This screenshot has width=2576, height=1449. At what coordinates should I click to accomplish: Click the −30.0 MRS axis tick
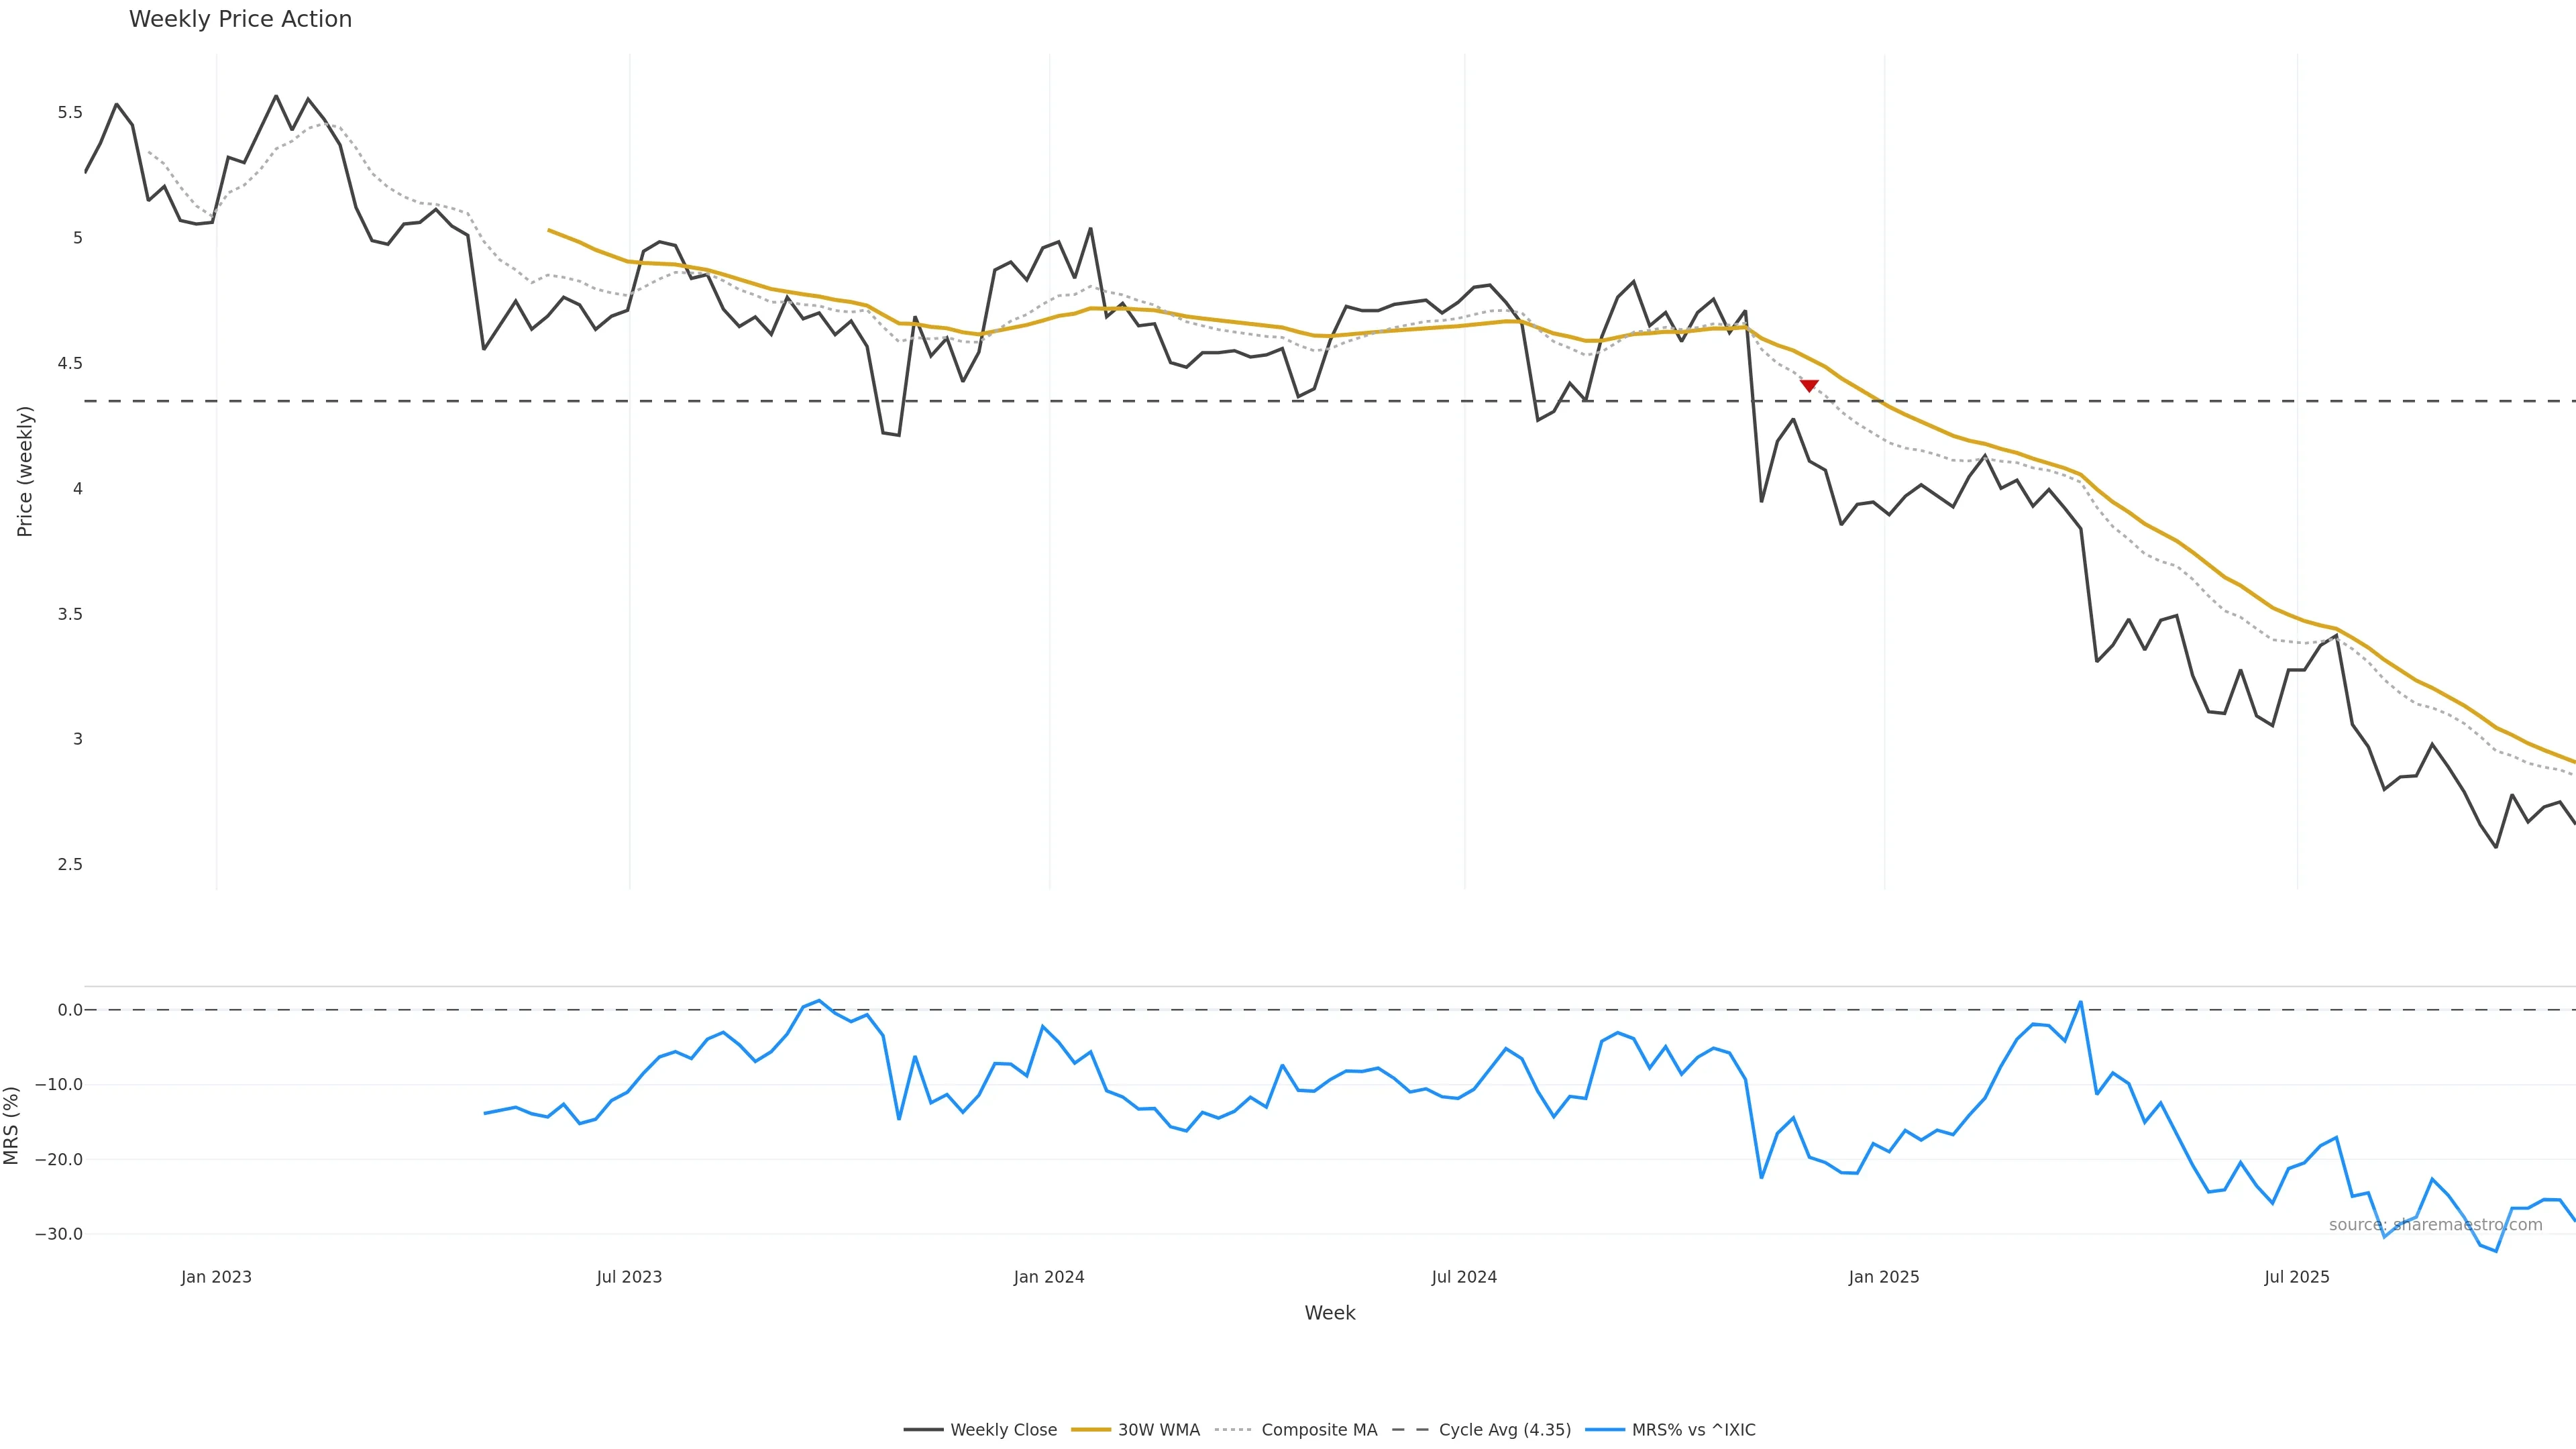pyautogui.click(x=59, y=1234)
